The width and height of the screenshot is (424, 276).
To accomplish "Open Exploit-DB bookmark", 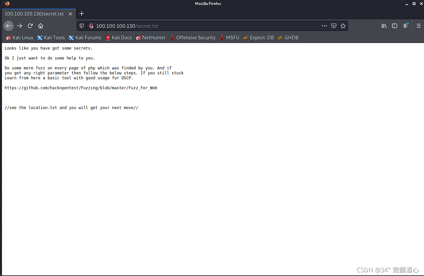I will (258, 38).
